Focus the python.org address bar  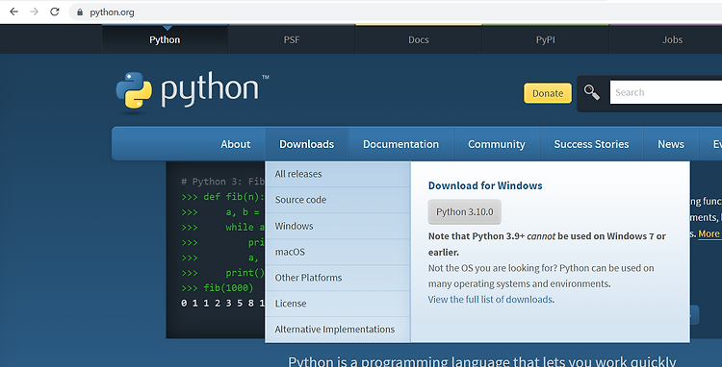[x=396, y=12]
